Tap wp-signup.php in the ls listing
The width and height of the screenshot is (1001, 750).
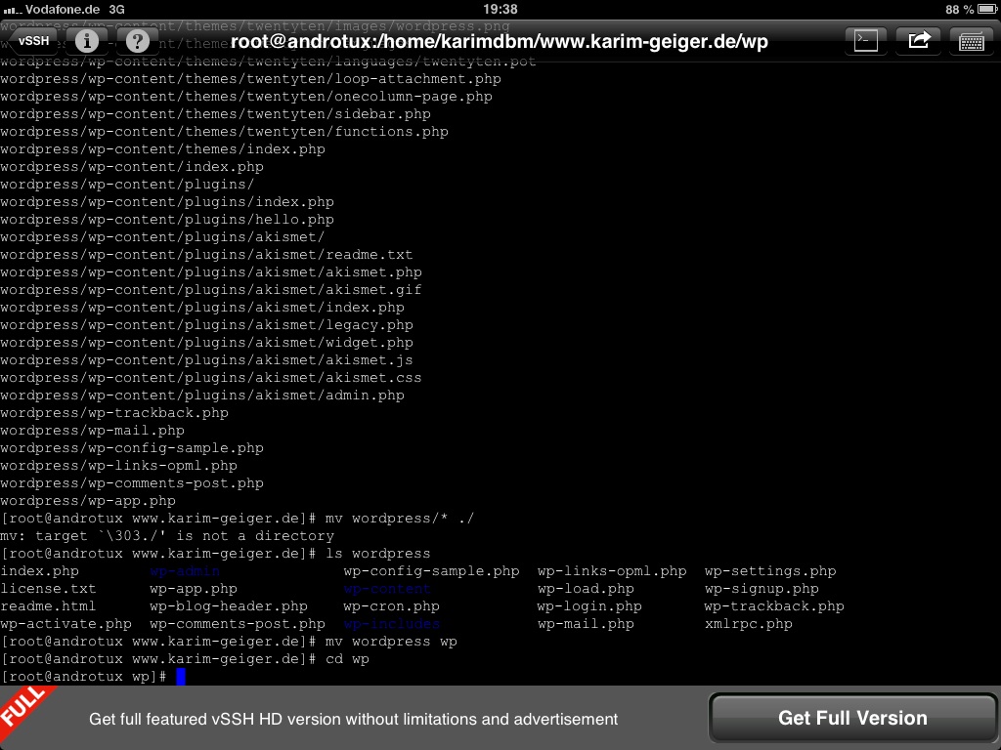click(762, 589)
